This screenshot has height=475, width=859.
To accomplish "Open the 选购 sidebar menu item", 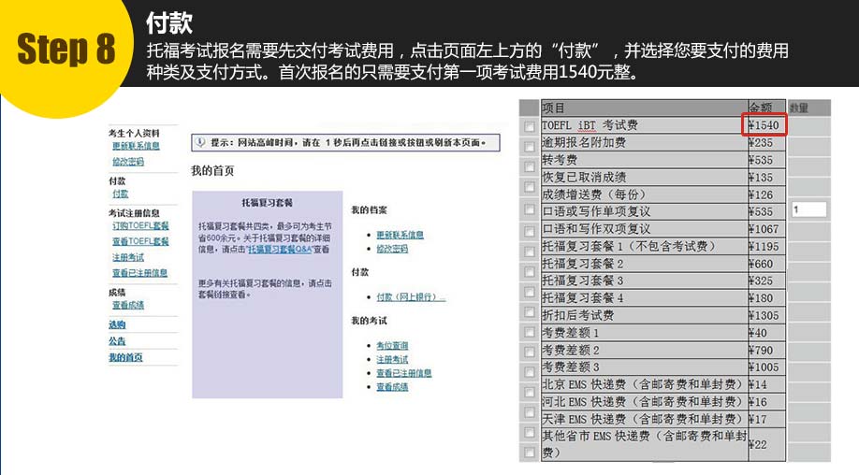I will coord(117,324).
